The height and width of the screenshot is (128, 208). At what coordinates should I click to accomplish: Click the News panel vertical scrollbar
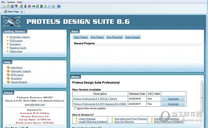pyautogui.click(x=202, y=98)
